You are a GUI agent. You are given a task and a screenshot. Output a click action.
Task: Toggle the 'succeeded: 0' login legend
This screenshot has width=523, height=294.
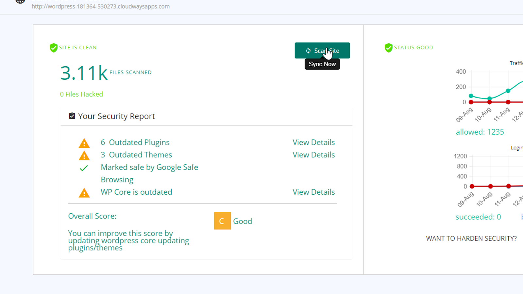pos(478,217)
